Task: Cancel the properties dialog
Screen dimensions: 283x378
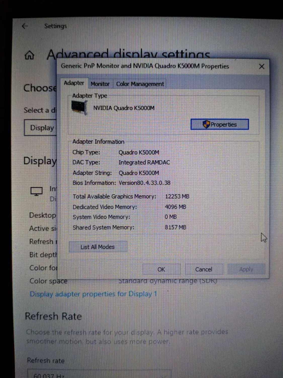Action: (x=204, y=269)
